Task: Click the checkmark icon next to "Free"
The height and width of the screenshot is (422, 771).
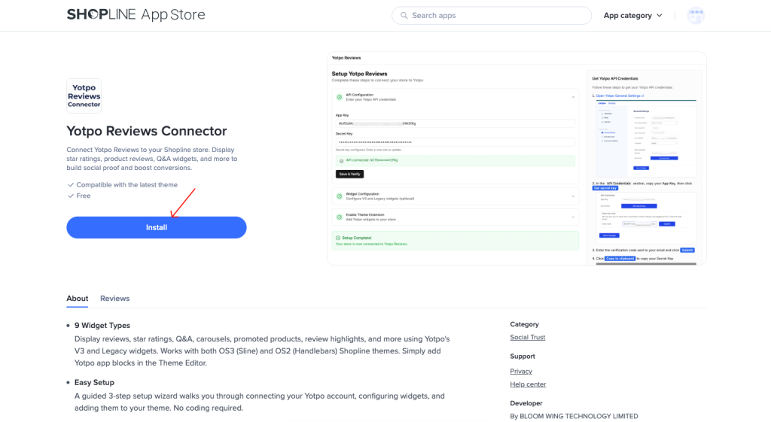Action: click(x=71, y=196)
